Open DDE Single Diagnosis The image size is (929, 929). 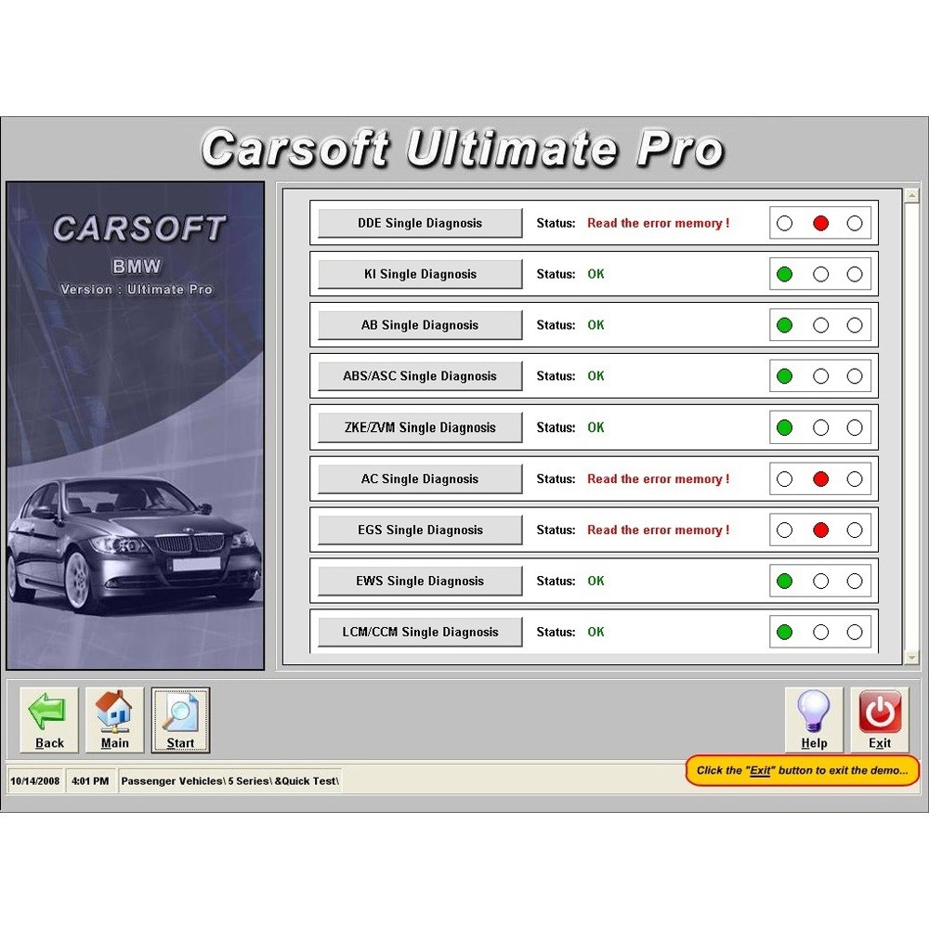pyautogui.click(x=420, y=223)
